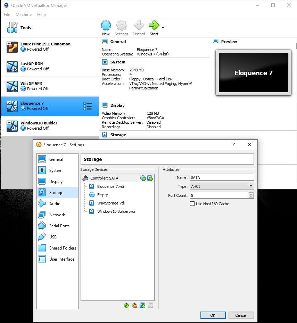
Task: Click the New virtual machine toolbar icon
Action: [106, 28]
